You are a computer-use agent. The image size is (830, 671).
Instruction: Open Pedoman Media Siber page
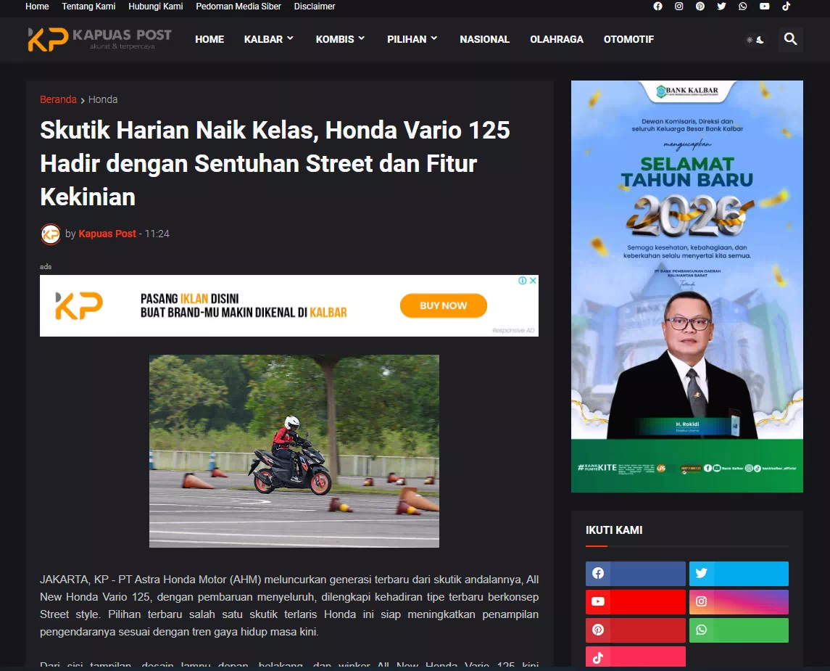point(238,7)
